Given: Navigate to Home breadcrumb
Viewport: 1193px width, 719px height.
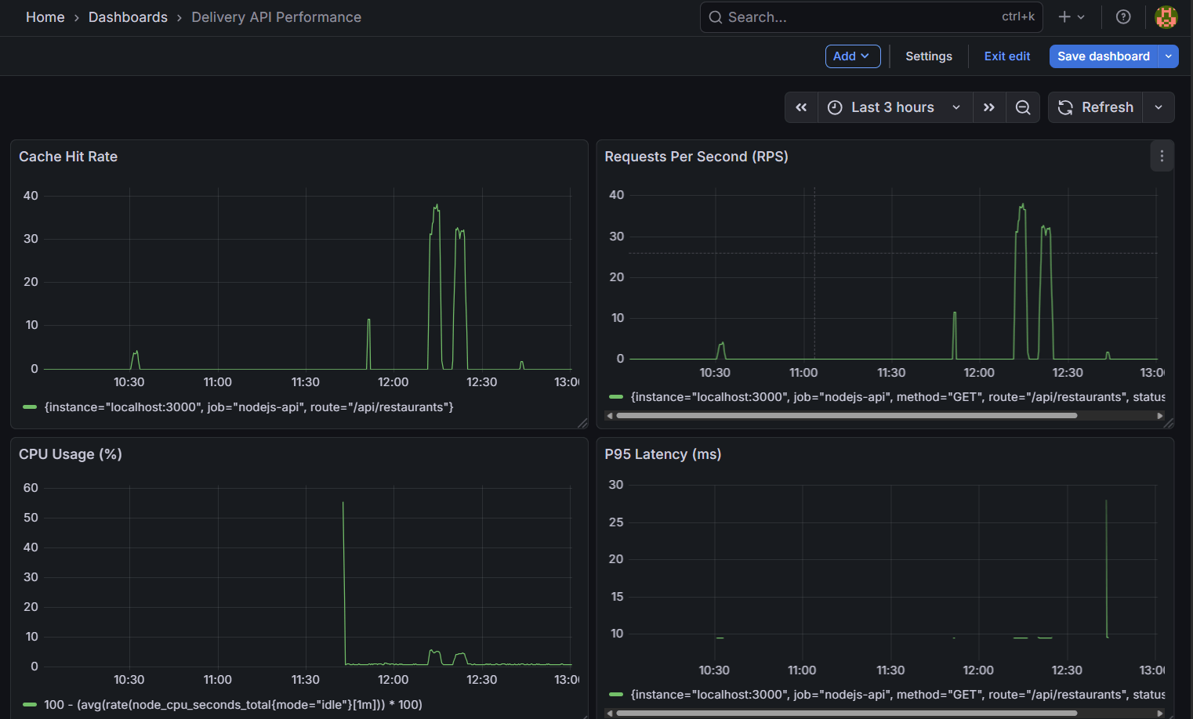Looking at the screenshot, I should pos(45,17).
